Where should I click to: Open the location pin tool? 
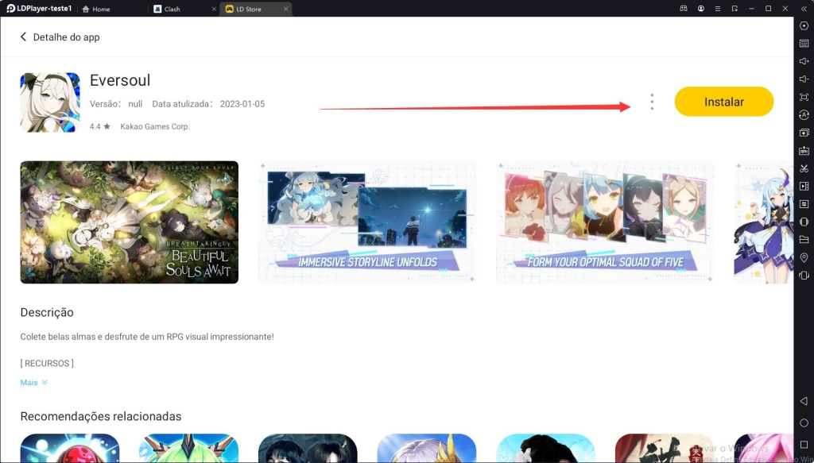click(x=804, y=257)
